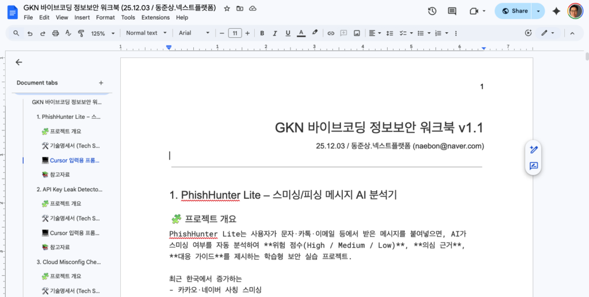Image resolution: width=589 pixels, height=297 pixels.
Task: Add a new document tab
Action: point(101,83)
